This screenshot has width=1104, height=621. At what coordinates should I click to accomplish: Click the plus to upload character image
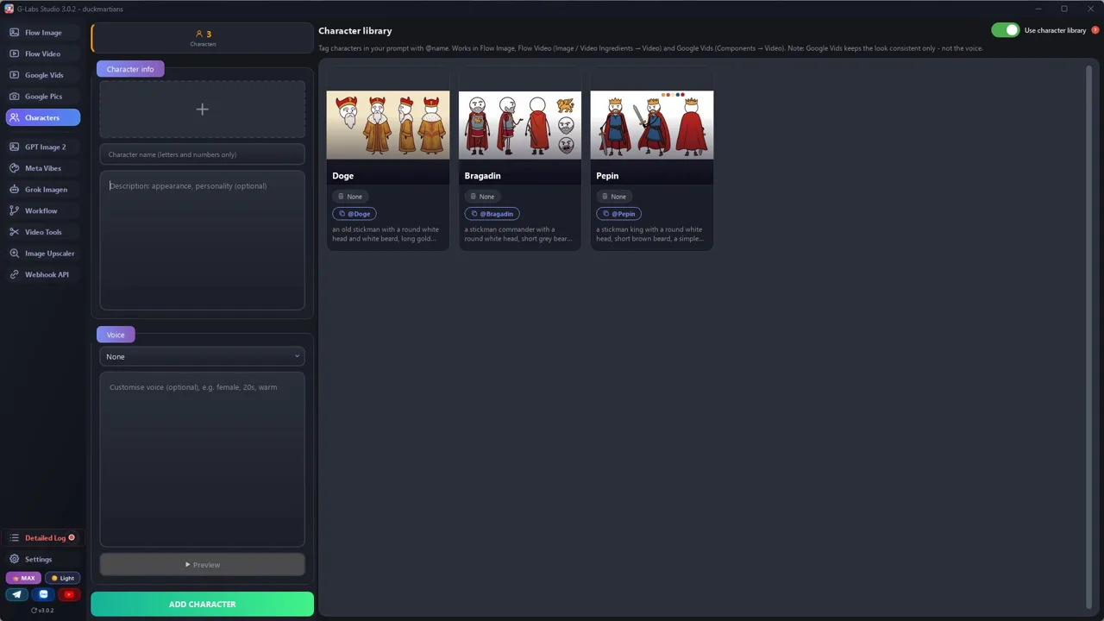pyautogui.click(x=202, y=110)
